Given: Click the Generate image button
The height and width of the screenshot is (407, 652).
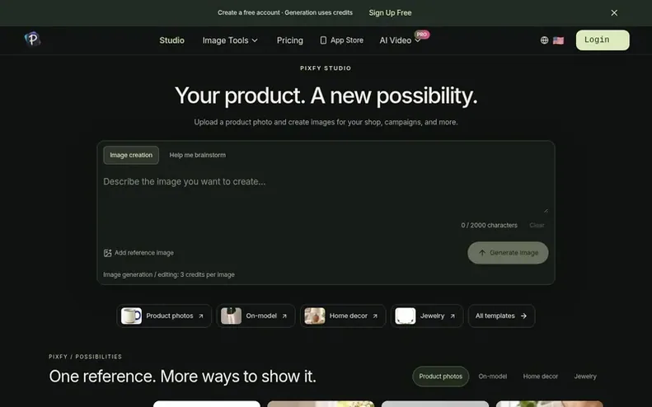Looking at the screenshot, I should pyautogui.click(x=508, y=253).
